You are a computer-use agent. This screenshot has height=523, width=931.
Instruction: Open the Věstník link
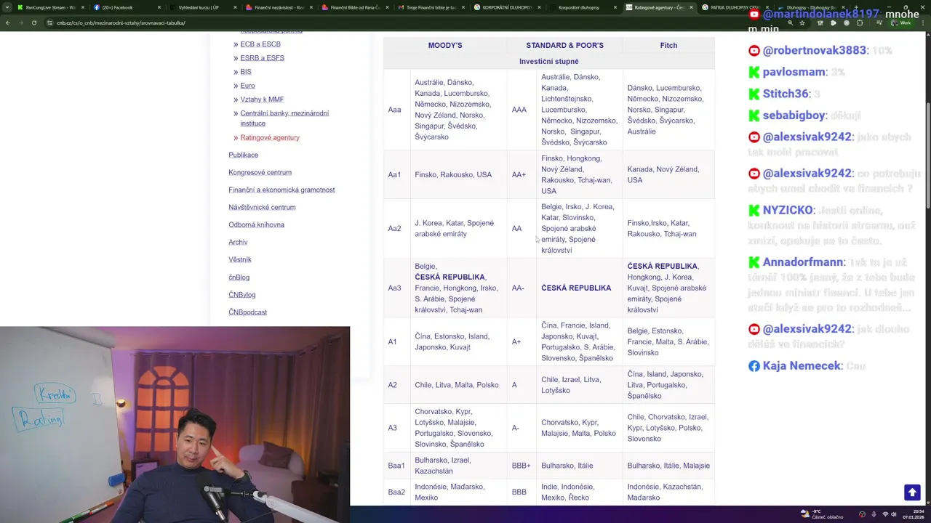coord(240,259)
